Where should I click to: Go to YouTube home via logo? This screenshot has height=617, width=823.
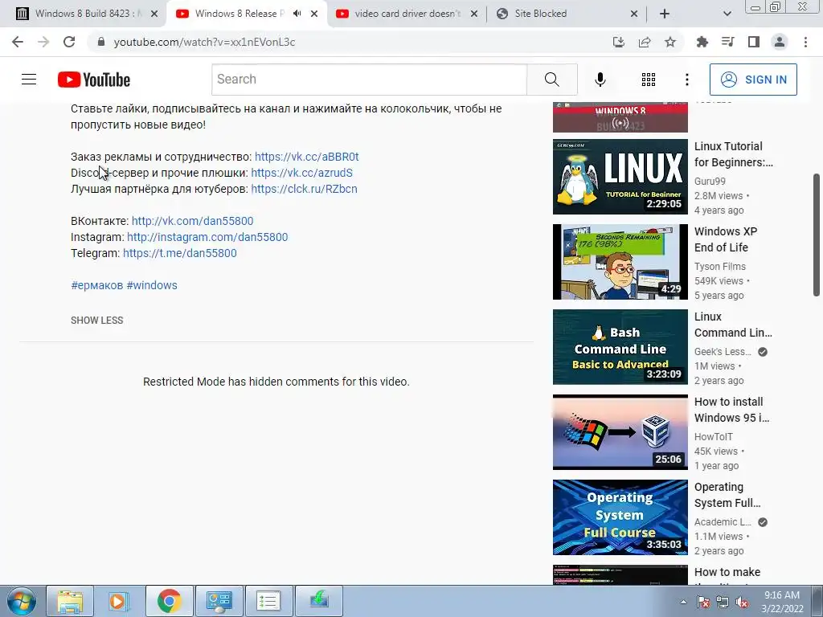click(94, 80)
